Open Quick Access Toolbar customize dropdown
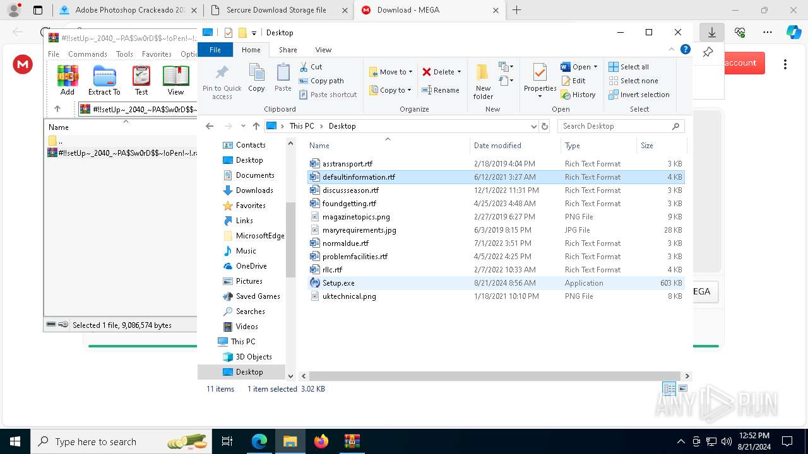Screen dimensions: 808x454 [x=254, y=33]
